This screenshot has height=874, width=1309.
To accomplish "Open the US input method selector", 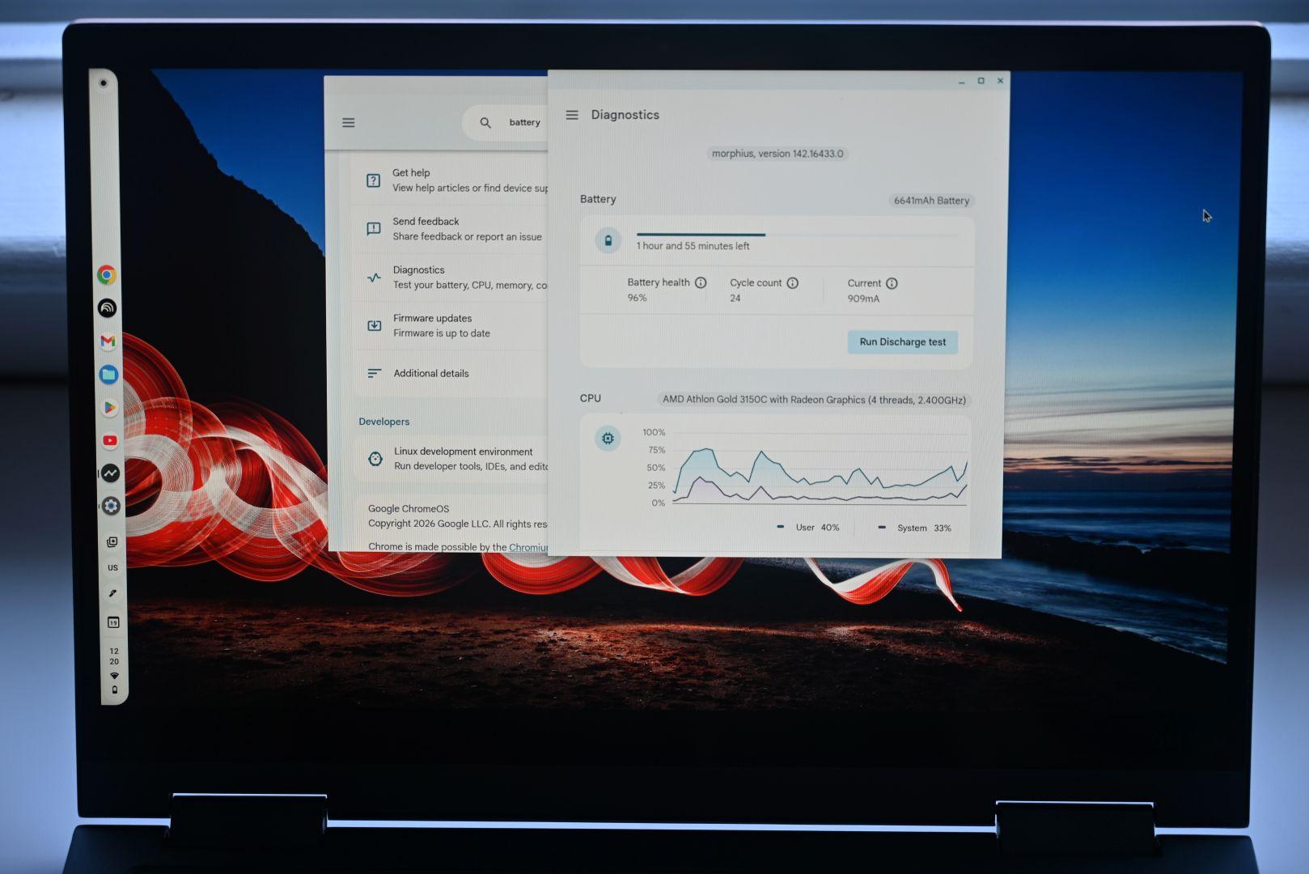I will point(112,567).
